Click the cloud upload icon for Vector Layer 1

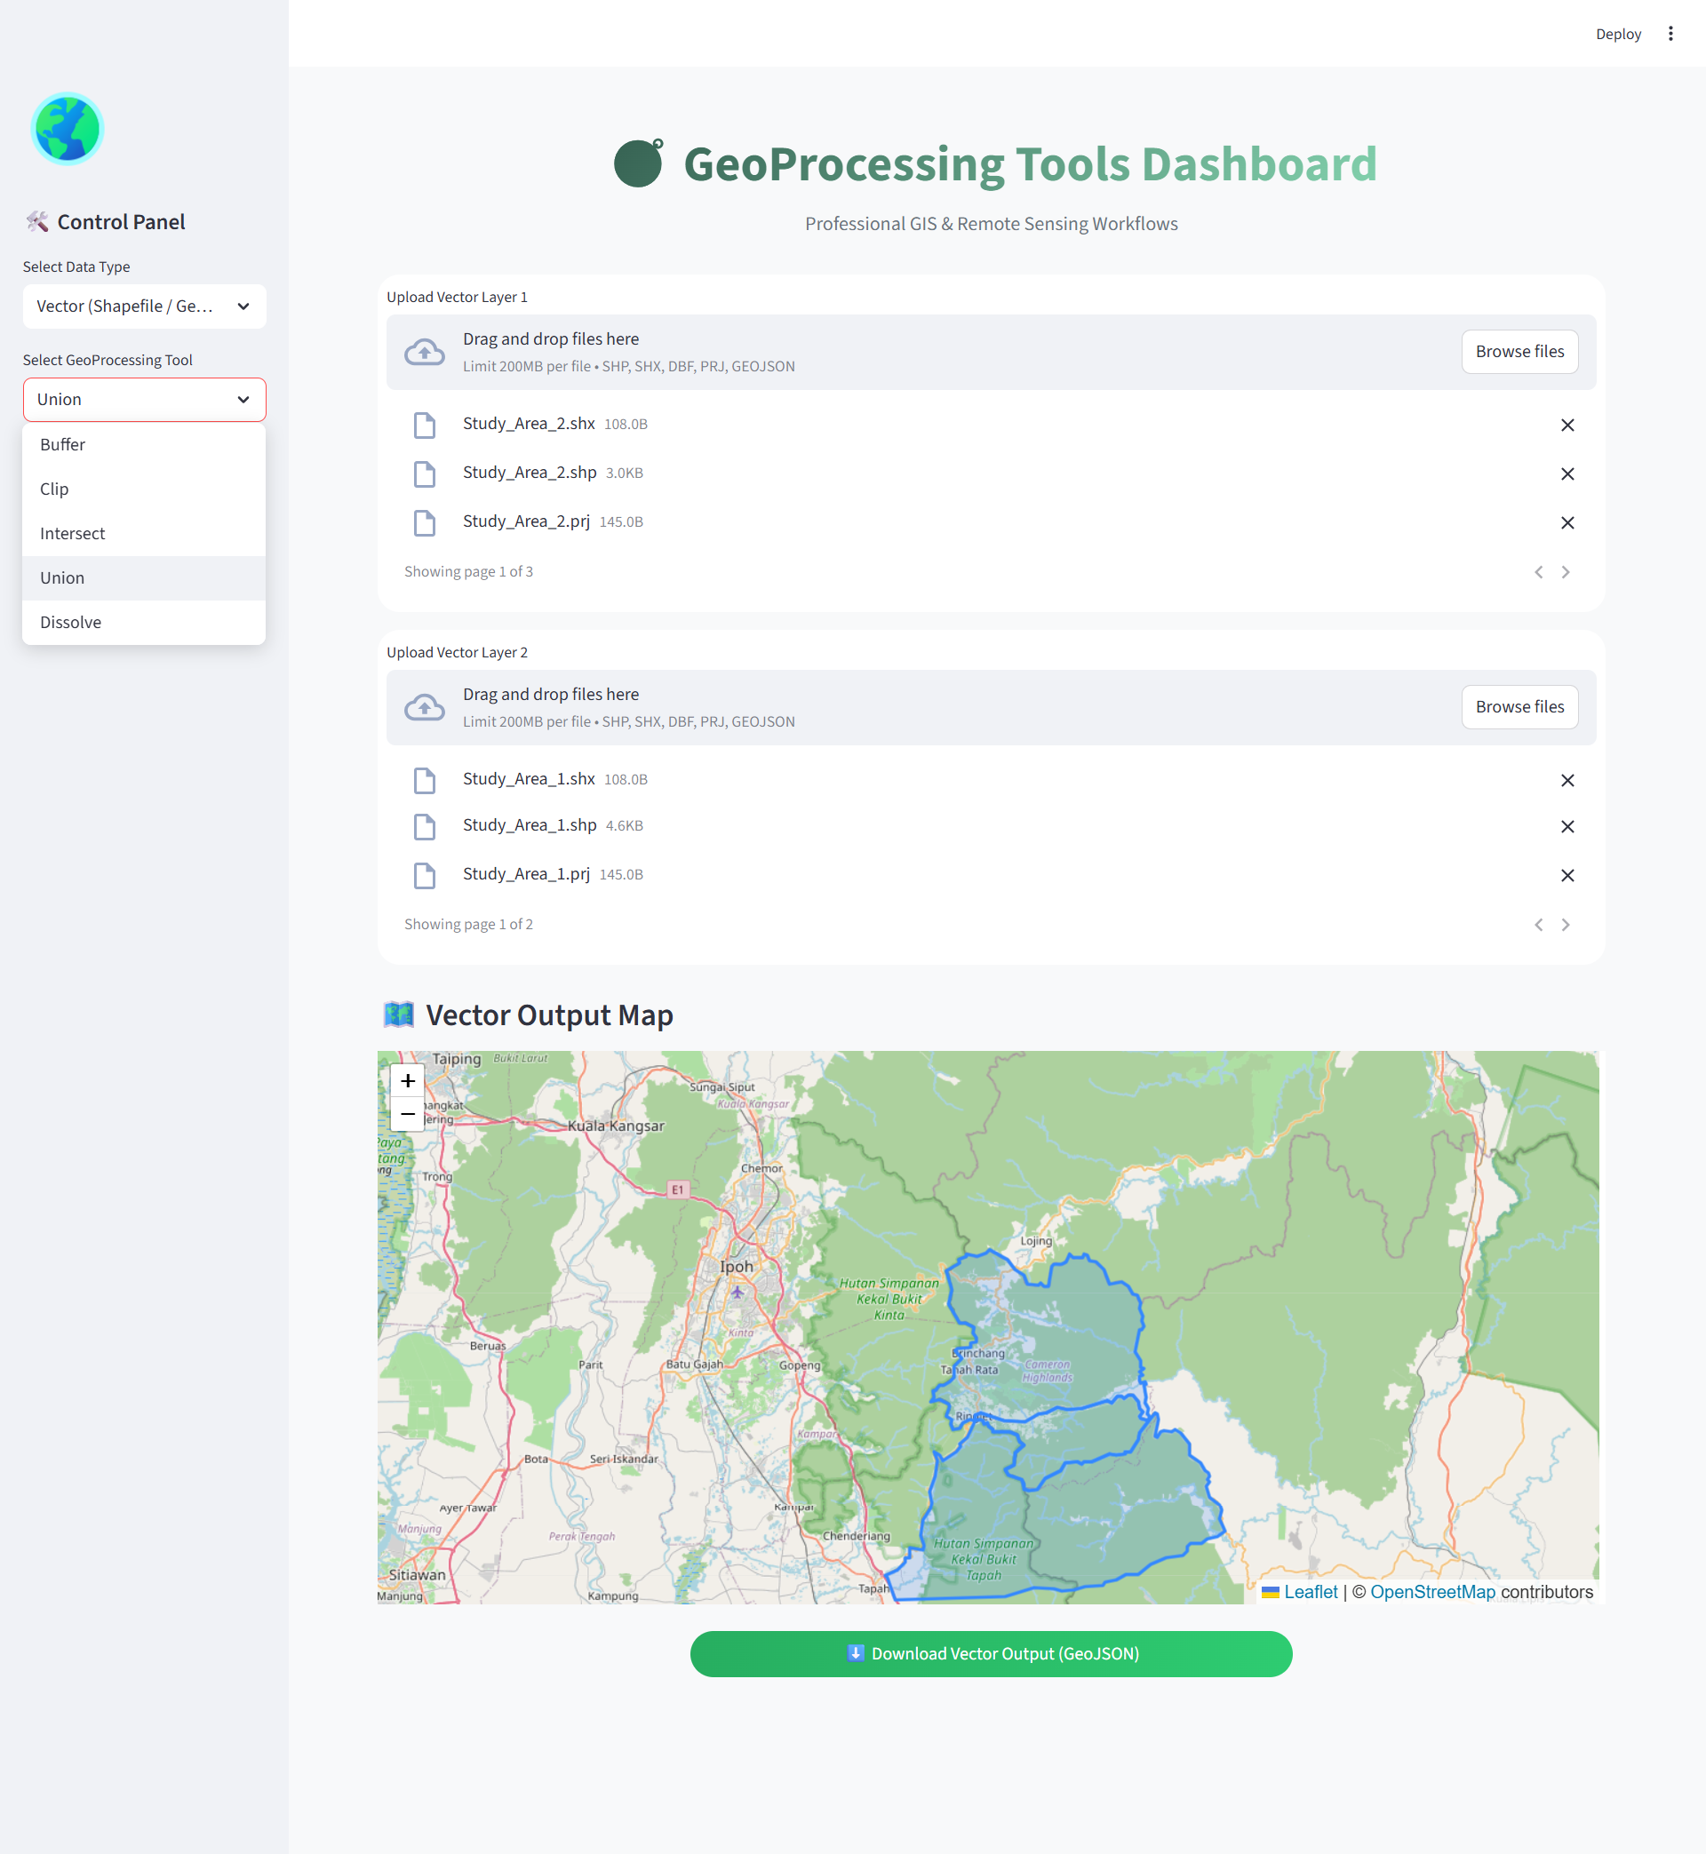[424, 351]
